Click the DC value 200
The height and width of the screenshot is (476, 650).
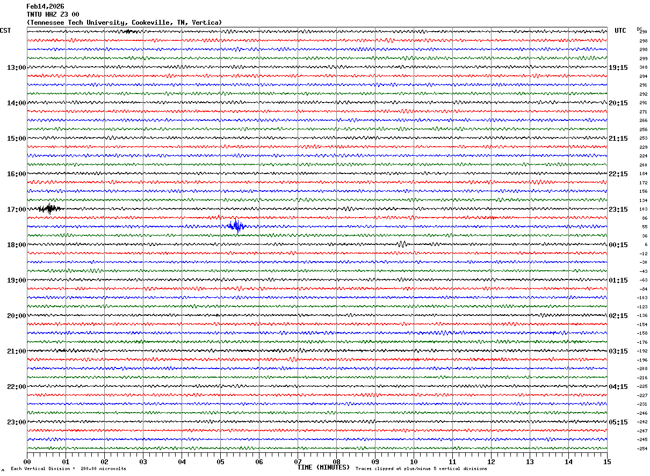(x=643, y=165)
